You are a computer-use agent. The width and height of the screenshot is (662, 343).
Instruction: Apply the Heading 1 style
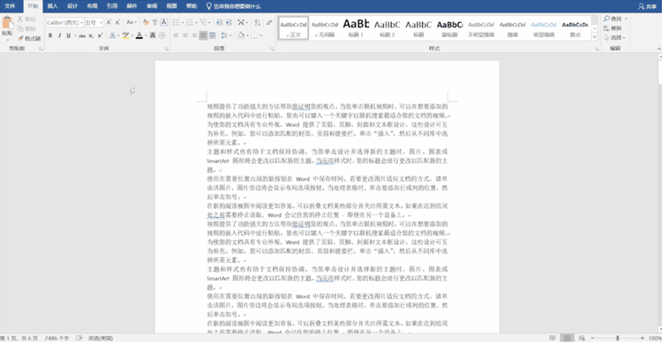[x=356, y=28]
